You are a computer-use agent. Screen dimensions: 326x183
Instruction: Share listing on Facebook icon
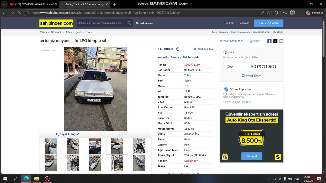[269, 41]
